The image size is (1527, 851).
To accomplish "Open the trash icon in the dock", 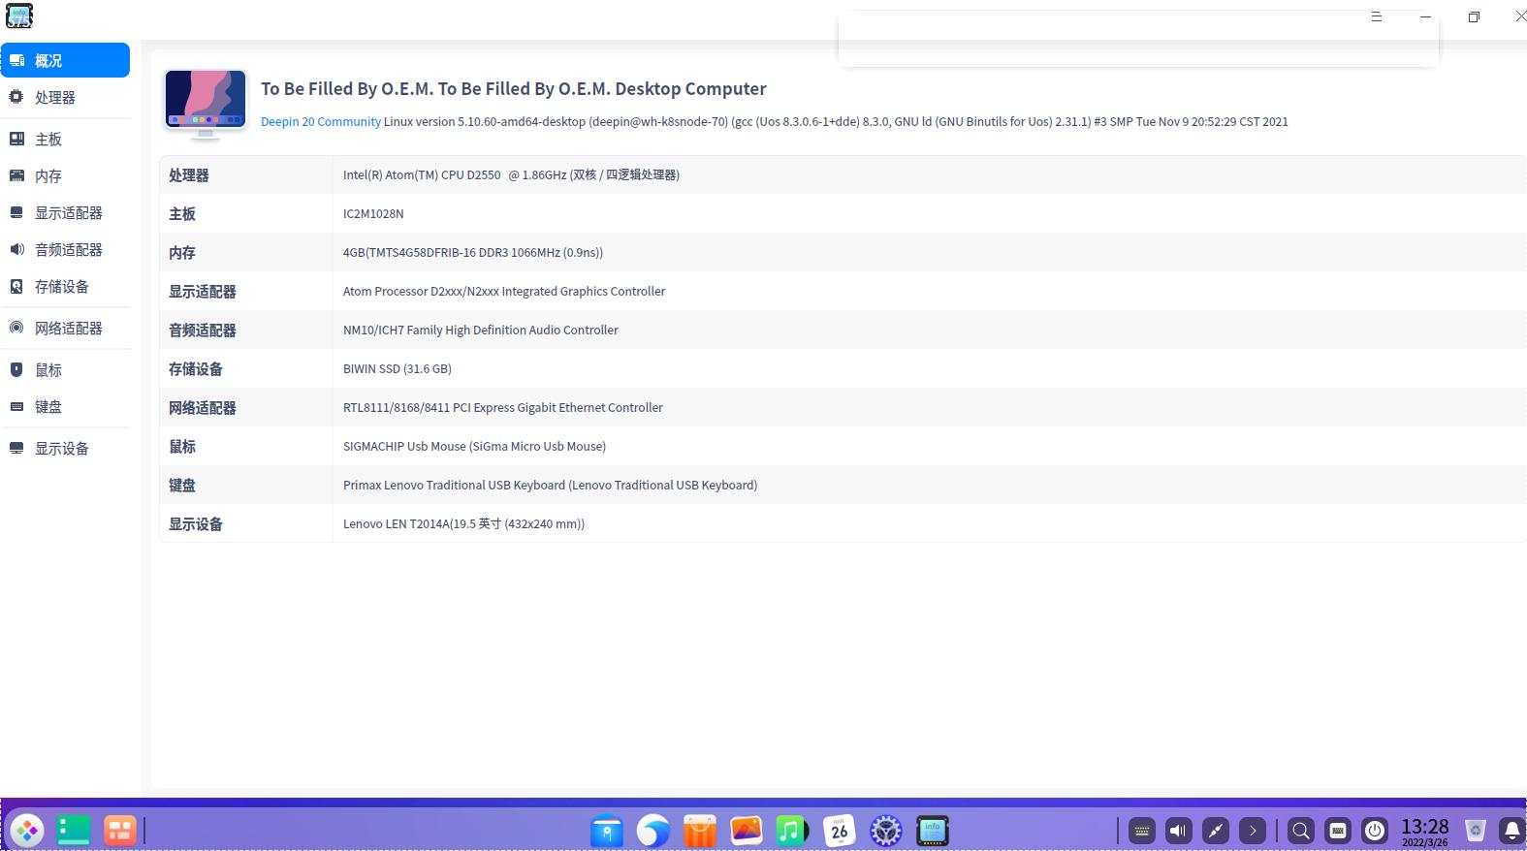I will click(x=1476, y=831).
